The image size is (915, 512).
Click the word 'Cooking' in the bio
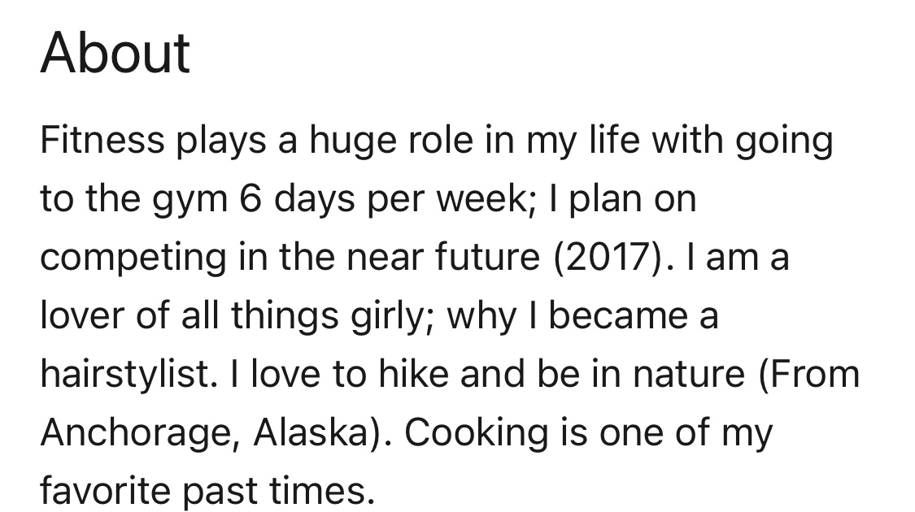476,432
